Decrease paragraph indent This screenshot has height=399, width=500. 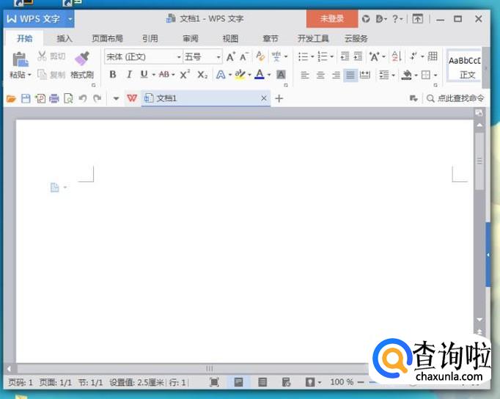coord(345,56)
